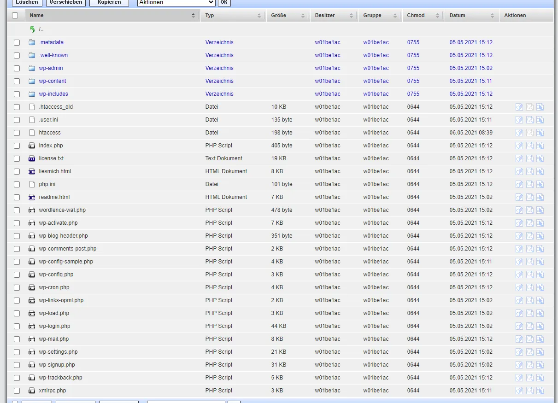Click the magnifier view icon for wp-signup.php
The height and width of the screenshot is (403, 558).
(530, 365)
